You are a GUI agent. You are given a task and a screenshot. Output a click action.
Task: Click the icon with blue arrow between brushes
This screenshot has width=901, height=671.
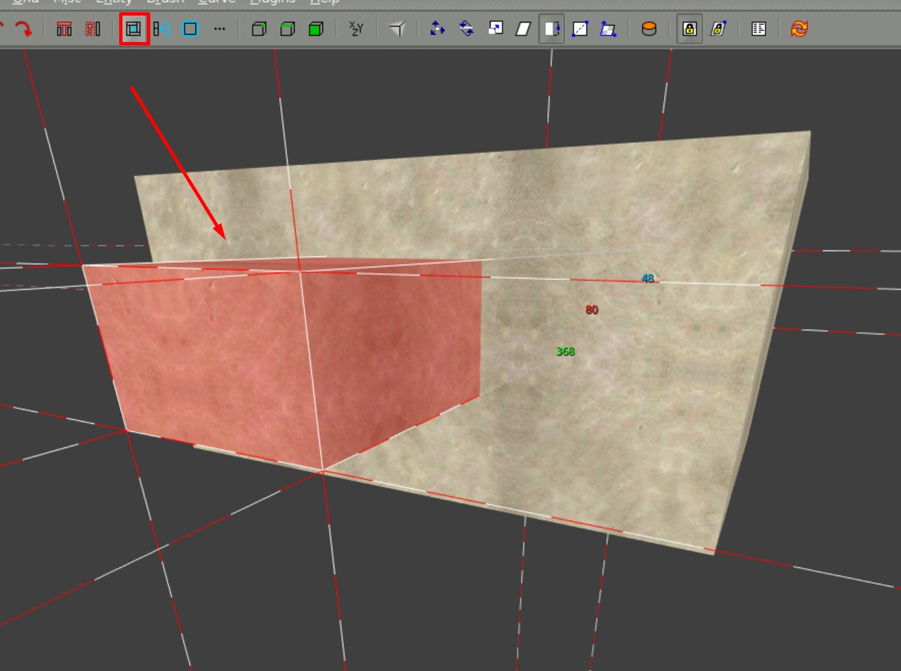point(162,29)
